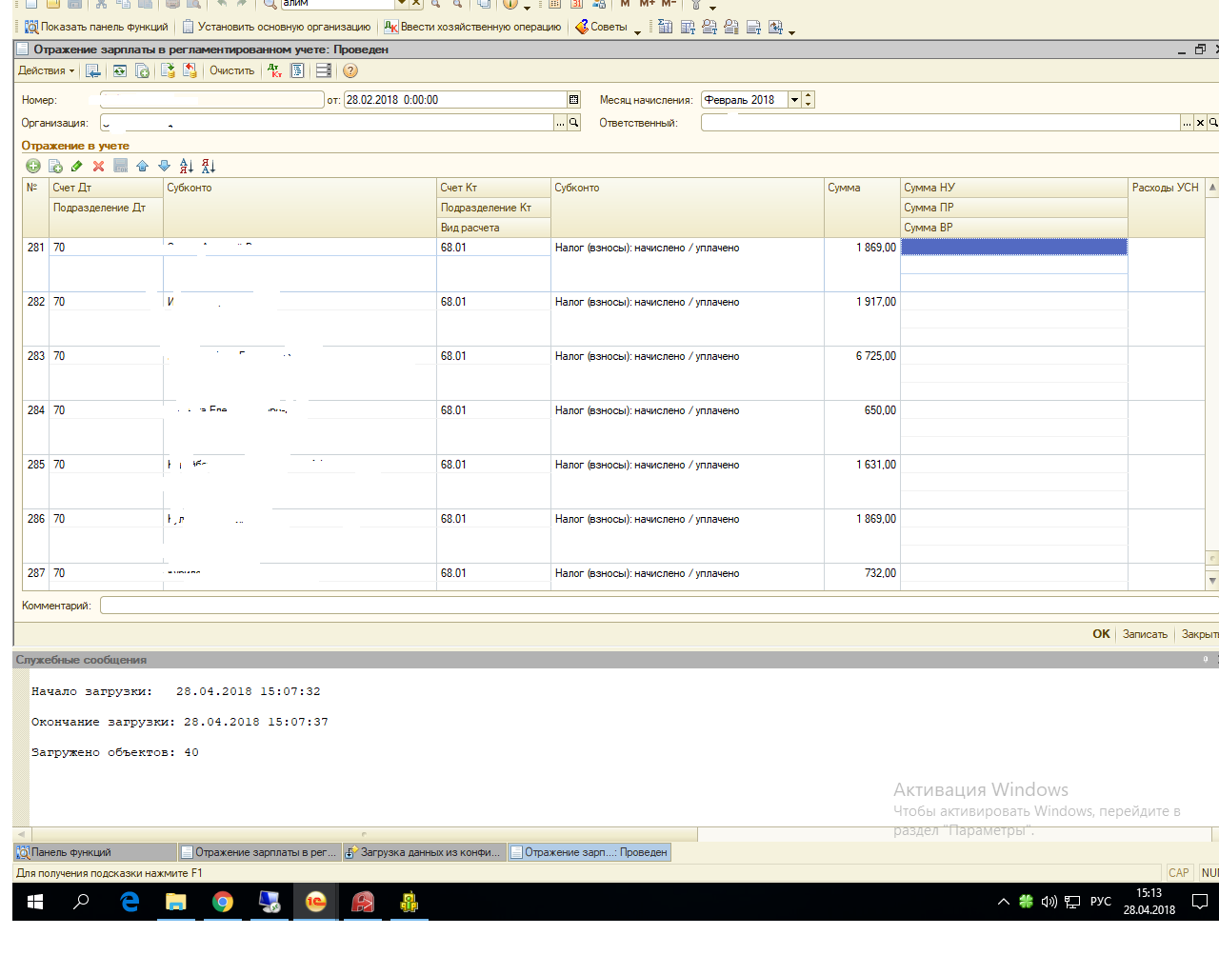The image size is (1219, 975).
Task: Open Организация lookup with magnifier icon
Action: pyautogui.click(x=574, y=123)
